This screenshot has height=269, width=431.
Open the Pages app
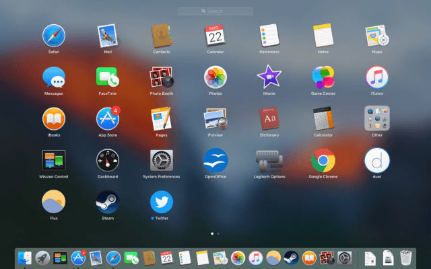(162, 119)
